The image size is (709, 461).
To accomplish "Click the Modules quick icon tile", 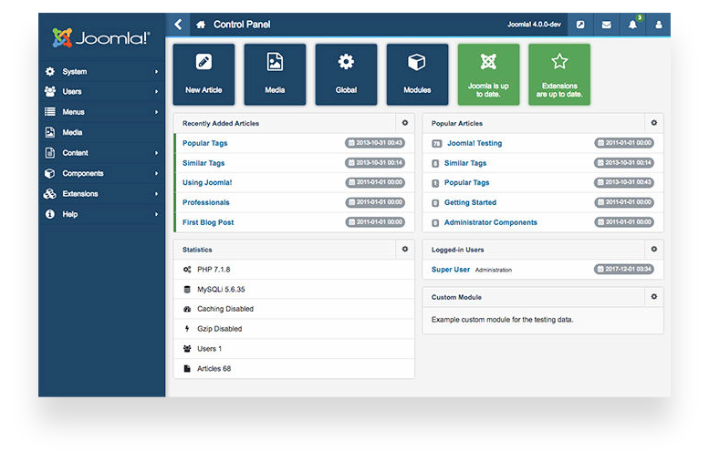I will click(x=417, y=75).
